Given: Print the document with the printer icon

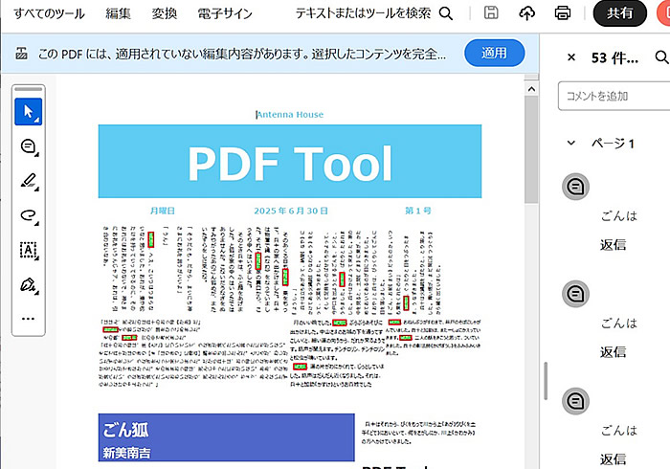Looking at the screenshot, I should (x=563, y=13).
